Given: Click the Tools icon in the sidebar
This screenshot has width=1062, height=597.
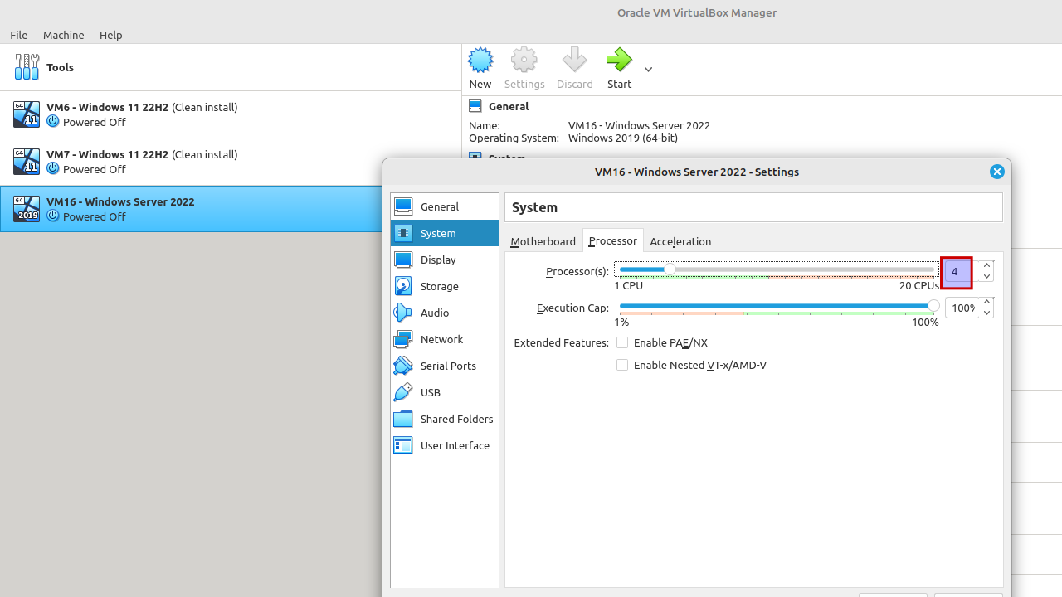Looking at the screenshot, I should pyautogui.click(x=27, y=67).
